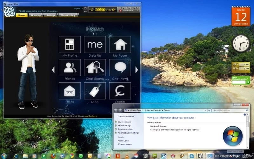Click the Back button in Control Panel window

(116, 110)
